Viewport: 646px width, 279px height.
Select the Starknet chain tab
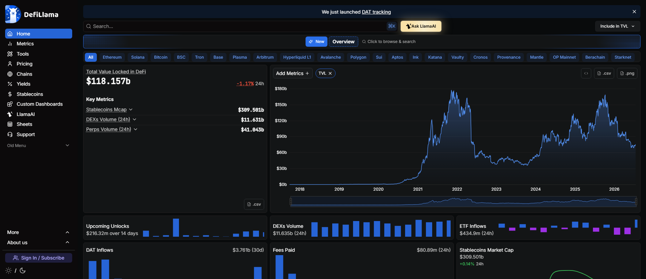click(x=623, y=57)
